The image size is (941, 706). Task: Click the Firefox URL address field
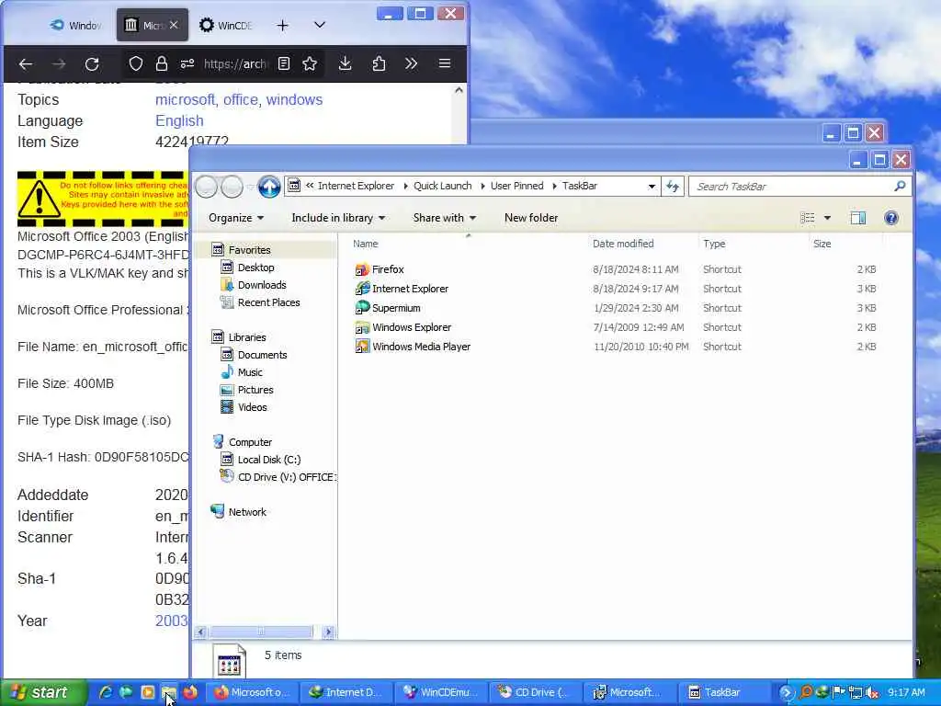click(236, 63)
